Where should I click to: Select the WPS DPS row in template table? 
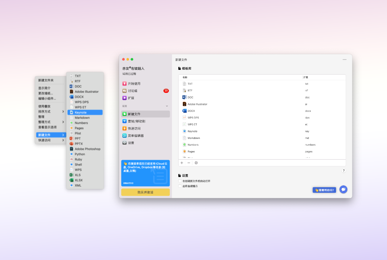(x=262, y=117)
